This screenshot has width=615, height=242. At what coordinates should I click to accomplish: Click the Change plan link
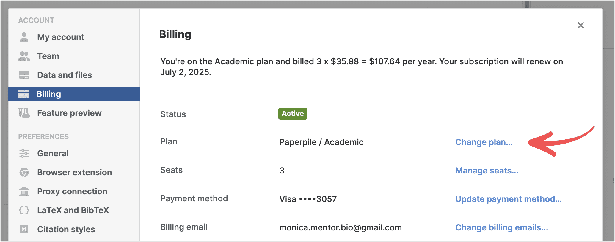pos(484,142)
